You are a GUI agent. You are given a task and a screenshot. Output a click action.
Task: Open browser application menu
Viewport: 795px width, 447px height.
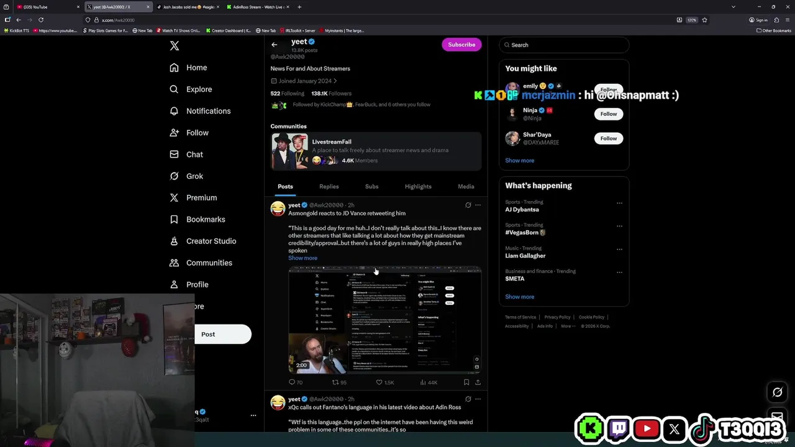tap(788, 20)
